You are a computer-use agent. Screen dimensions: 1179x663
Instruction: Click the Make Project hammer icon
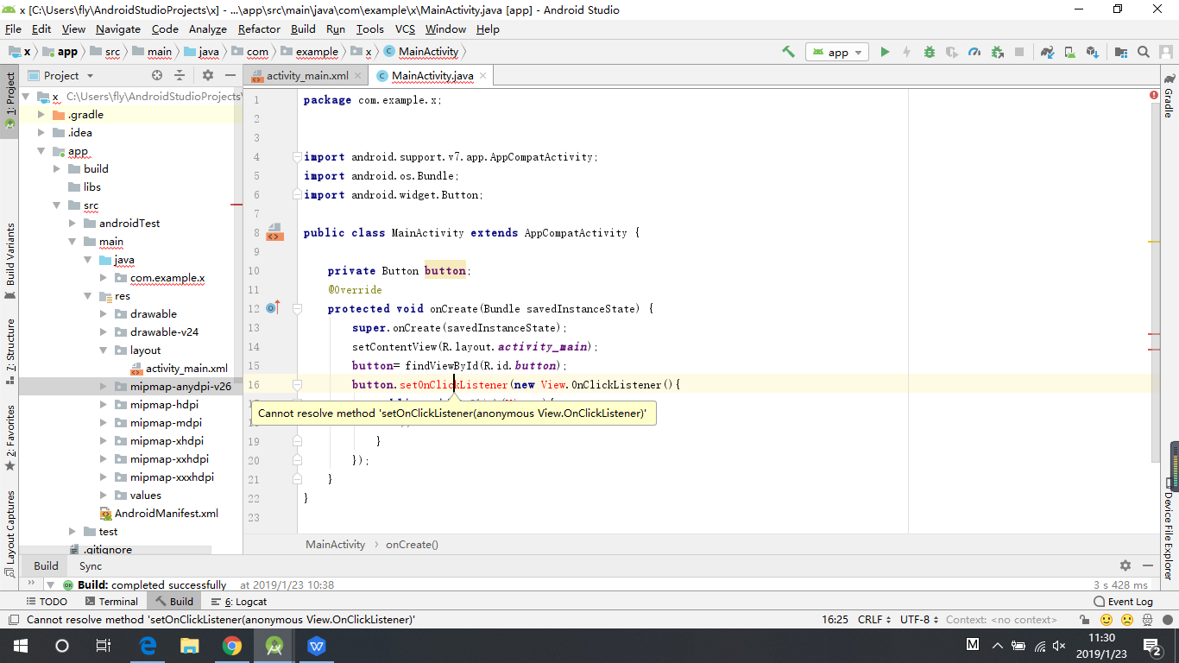tap(788, 52)
